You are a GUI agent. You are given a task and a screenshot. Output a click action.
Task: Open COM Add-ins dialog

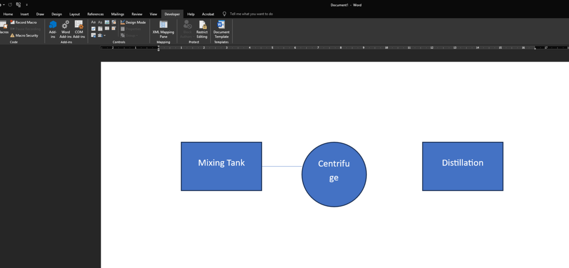(x=79, y=28)
